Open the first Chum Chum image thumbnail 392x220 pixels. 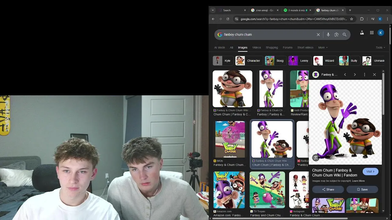[x=232, y=89]
